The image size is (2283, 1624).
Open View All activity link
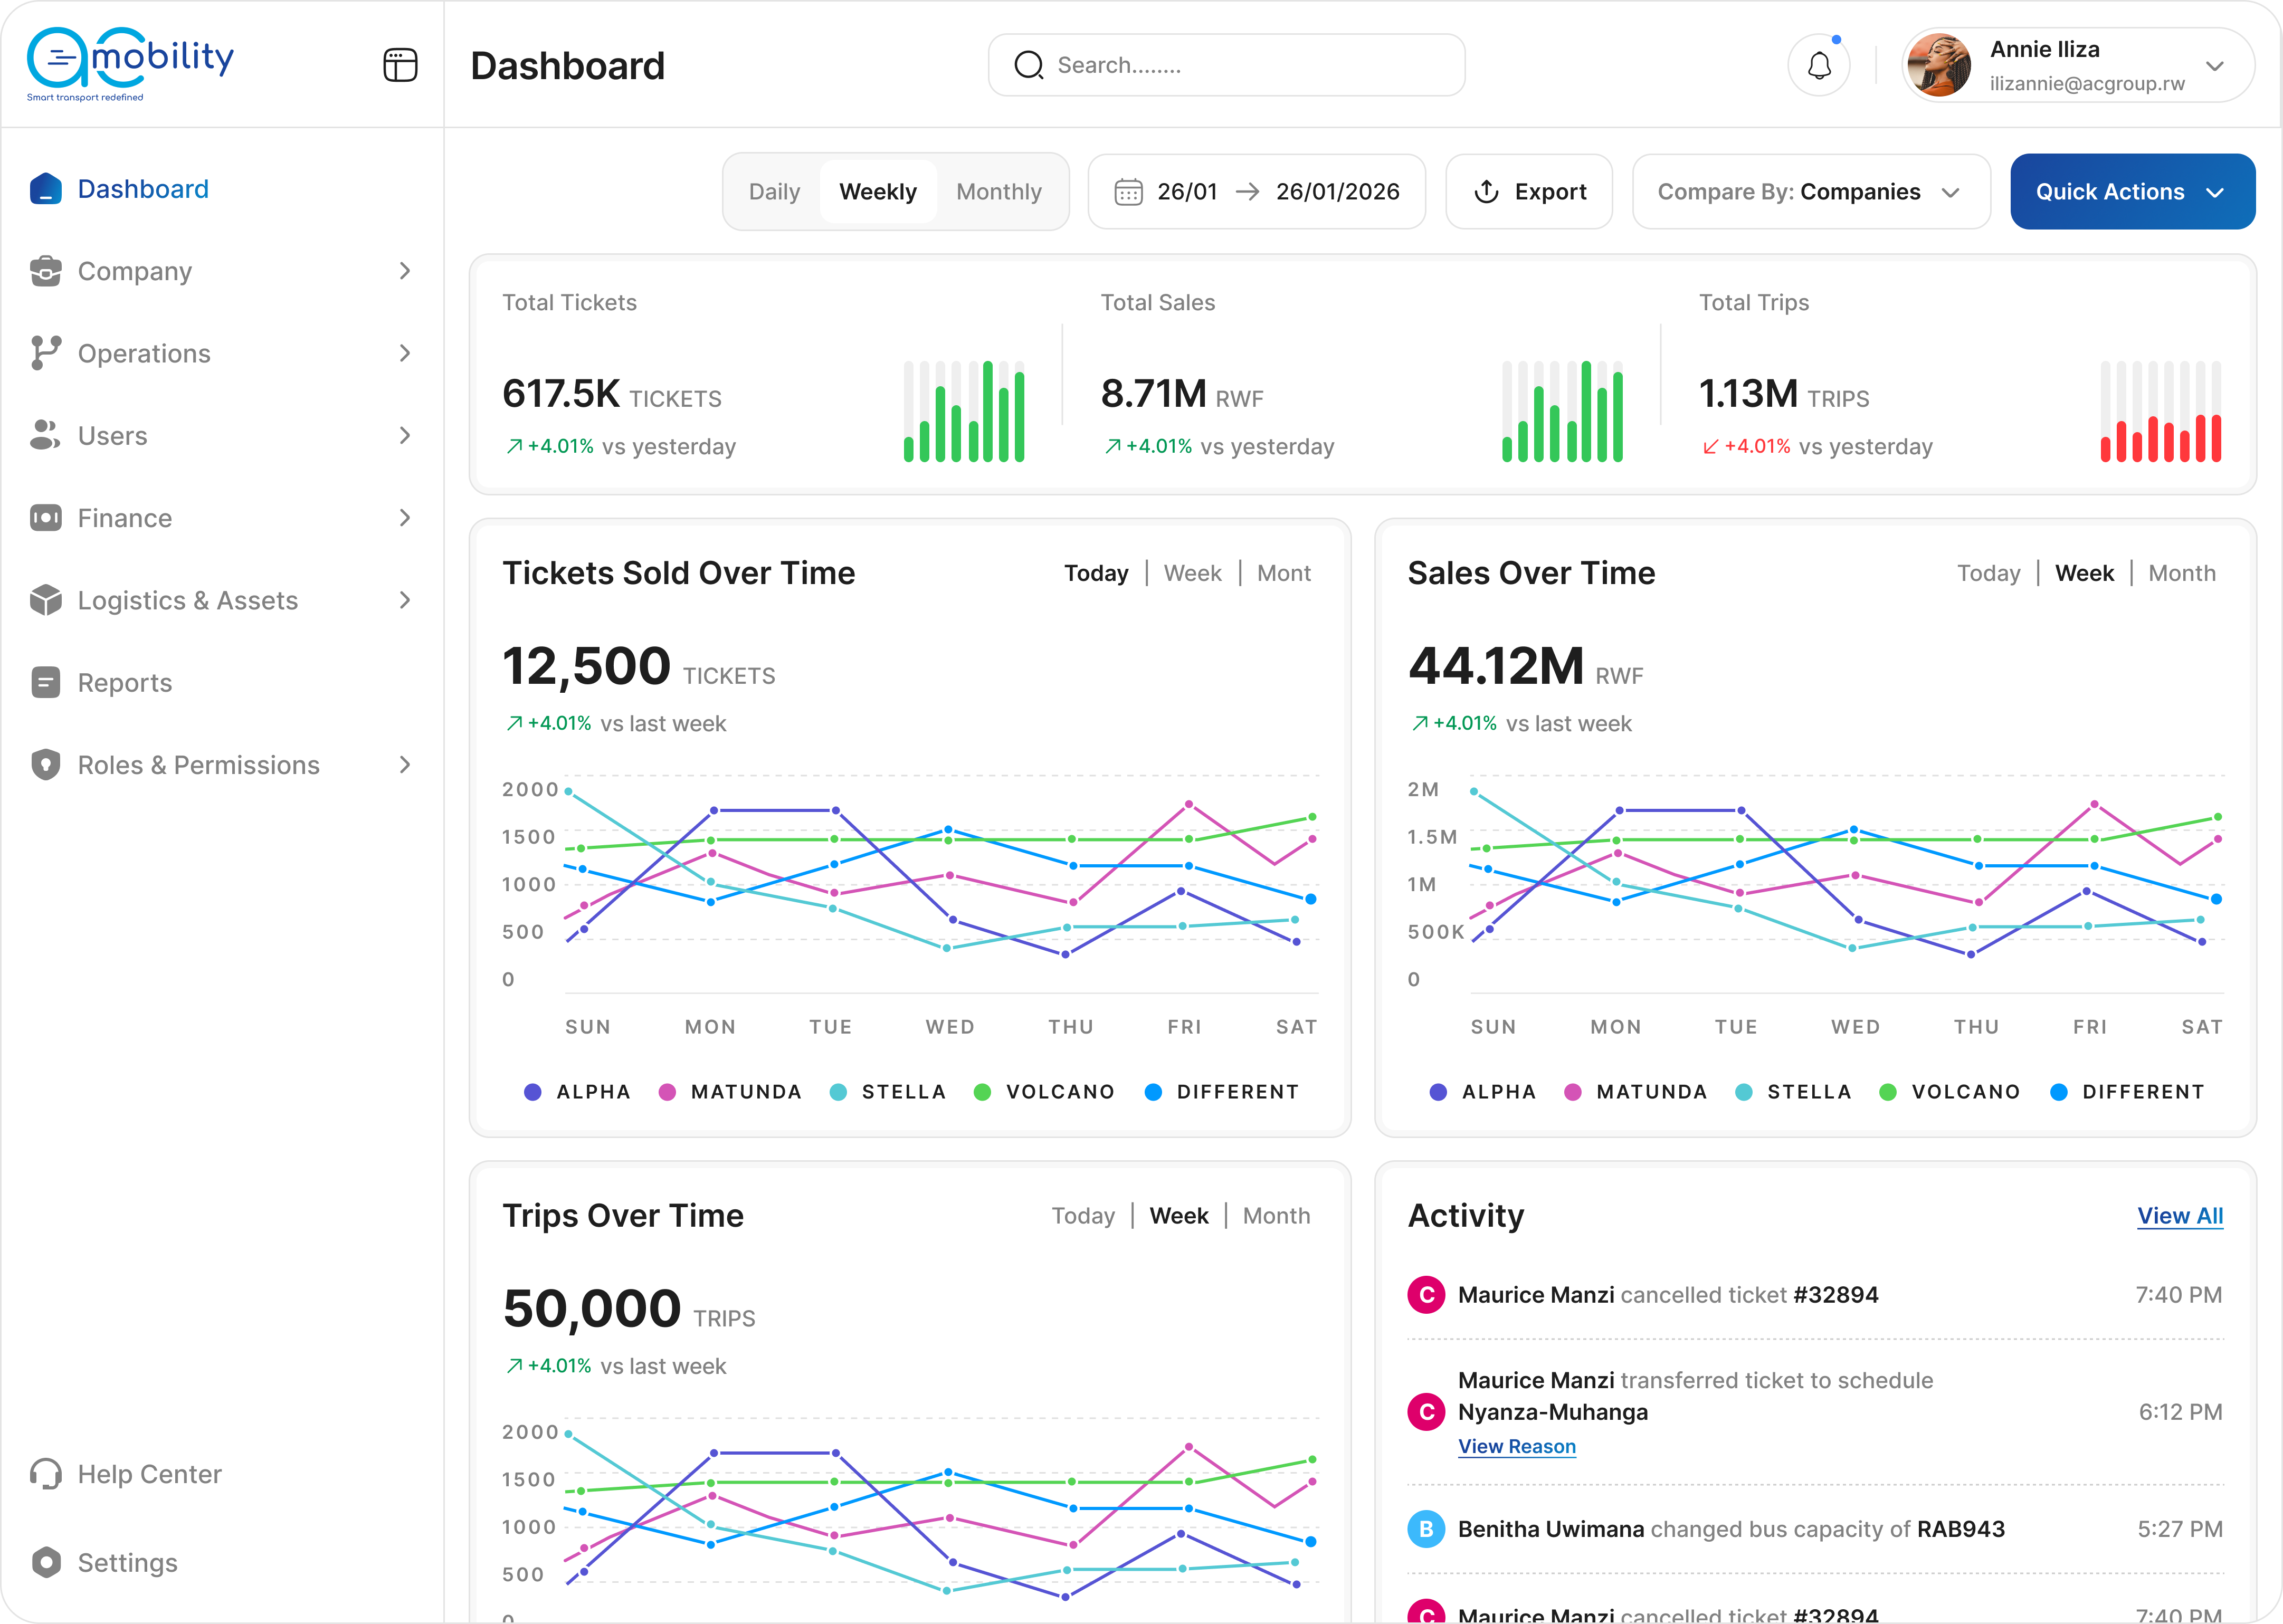click(x=2180, y=1216)
